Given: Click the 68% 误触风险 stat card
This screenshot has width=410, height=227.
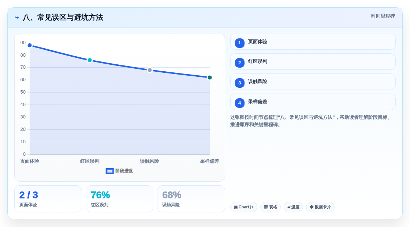Looking at the screenshot, I should (191, 199).
